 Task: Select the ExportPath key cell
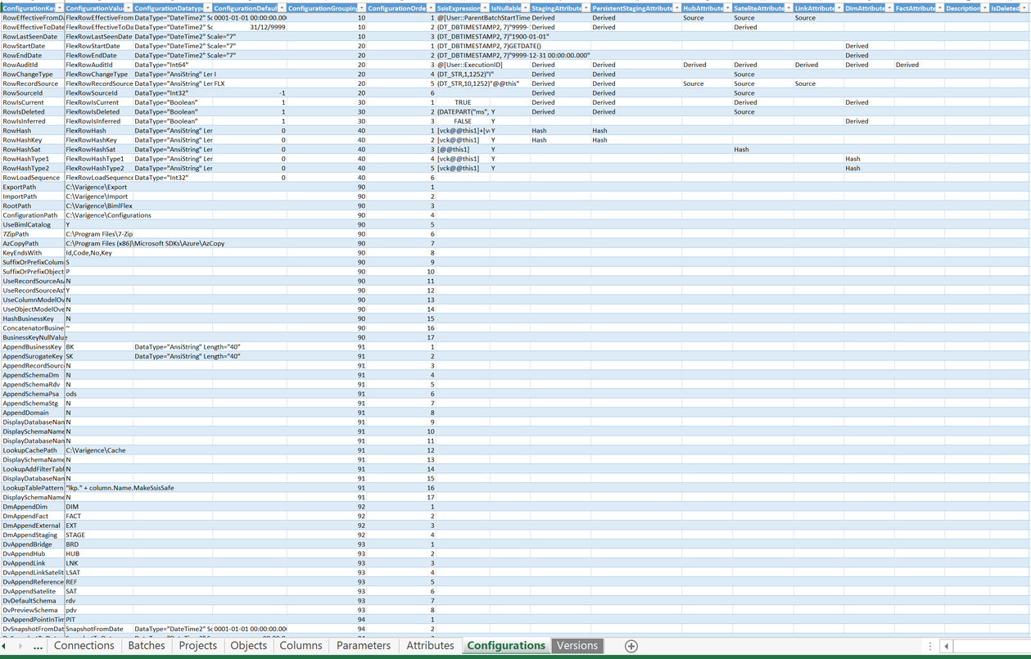coord(32,187)
